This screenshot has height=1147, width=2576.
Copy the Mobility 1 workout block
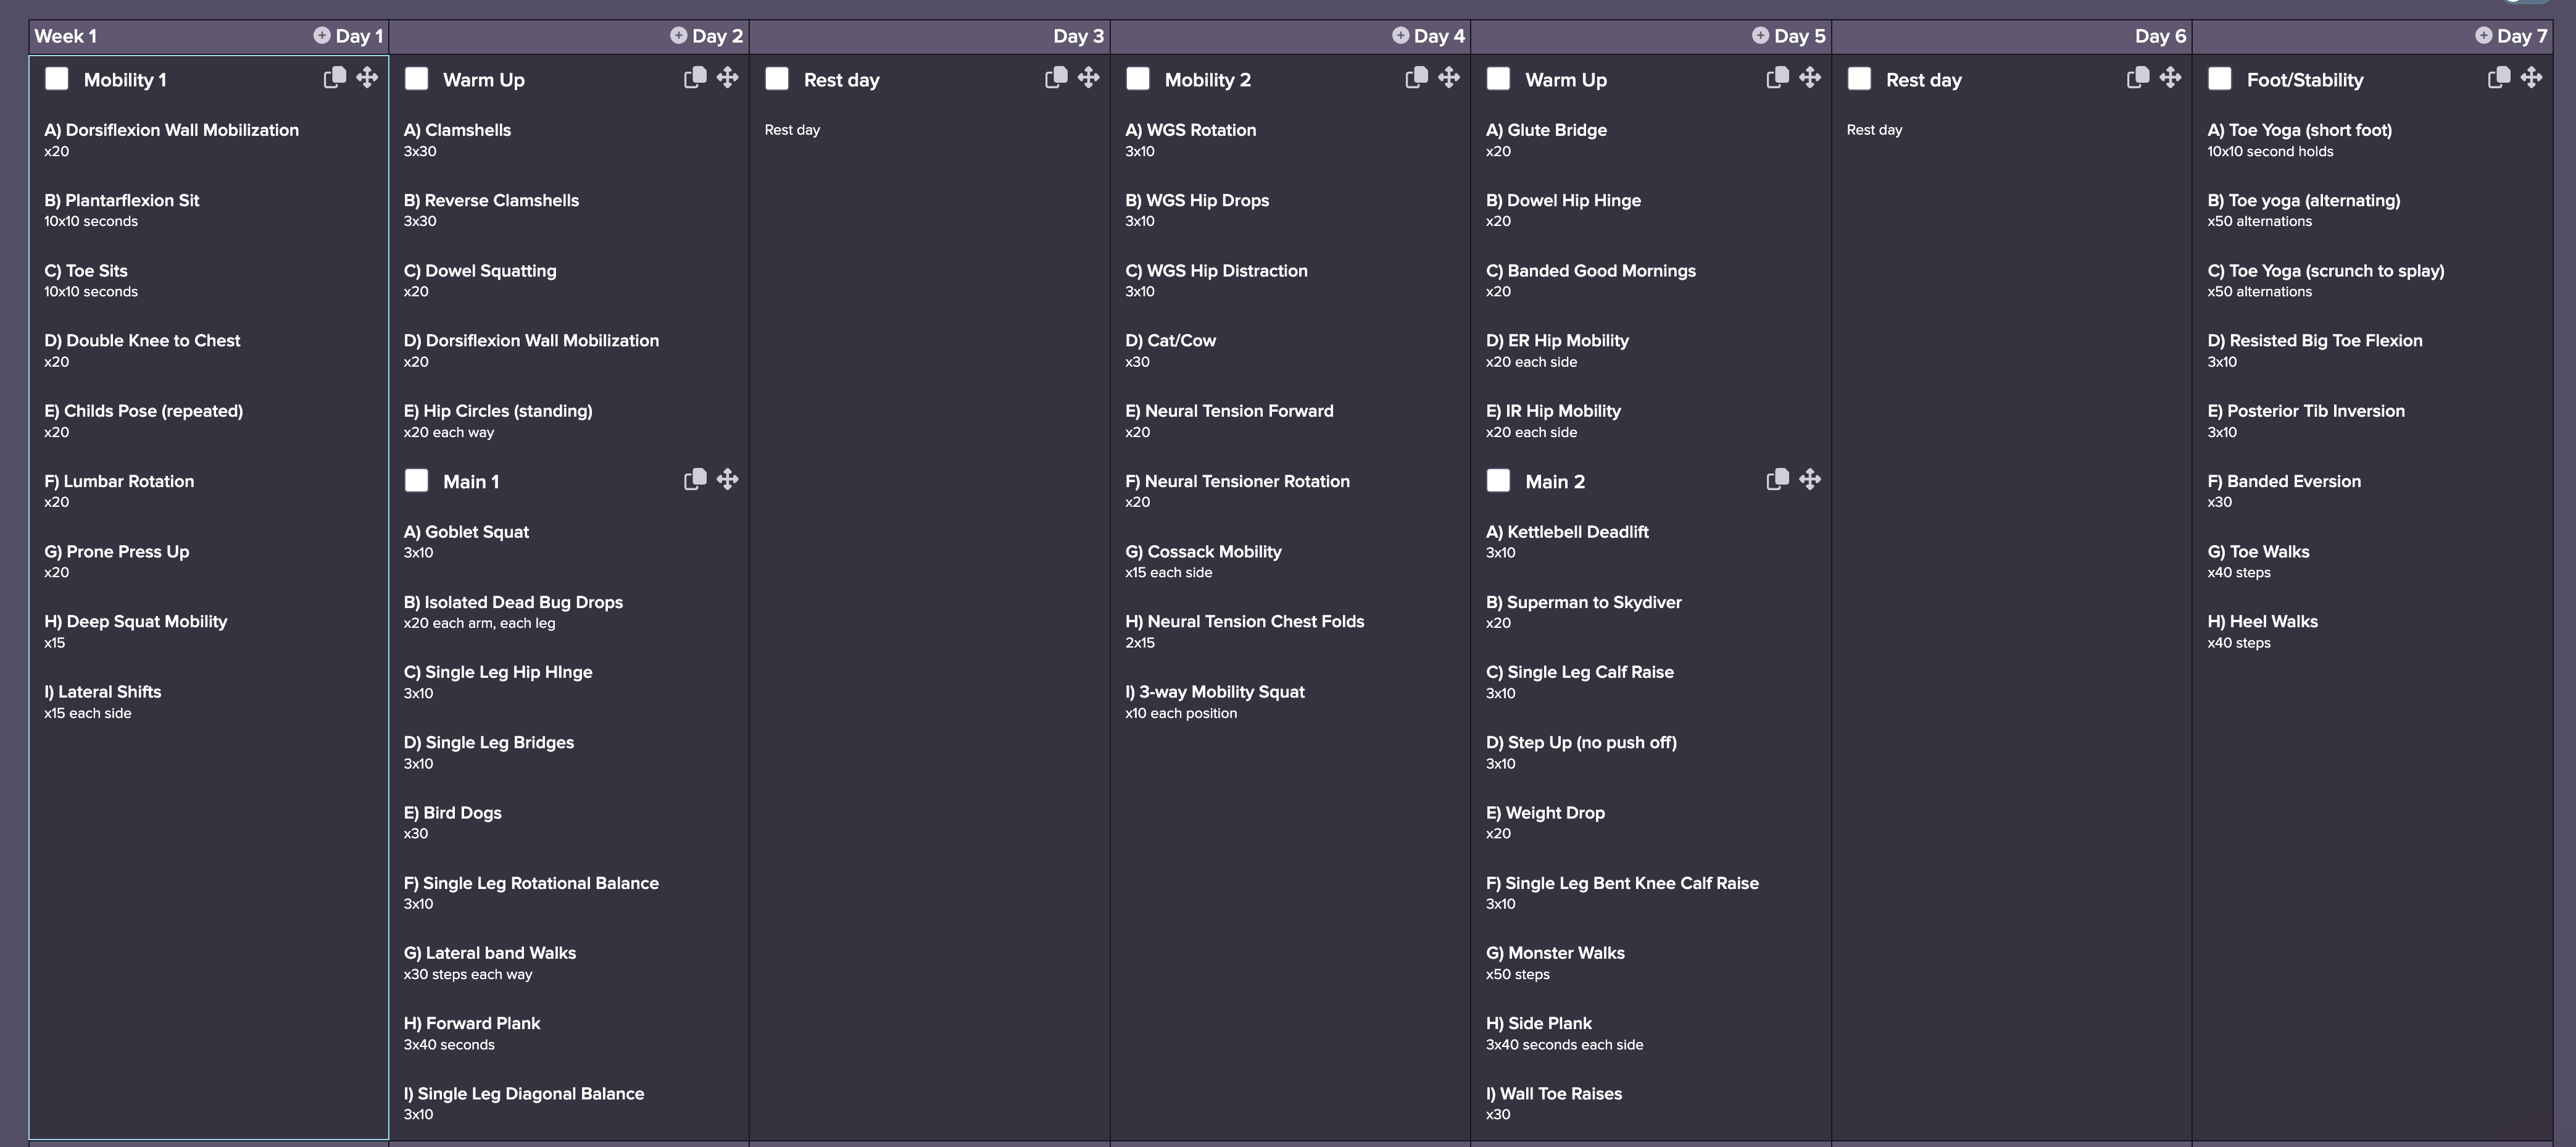pos(335,77)
